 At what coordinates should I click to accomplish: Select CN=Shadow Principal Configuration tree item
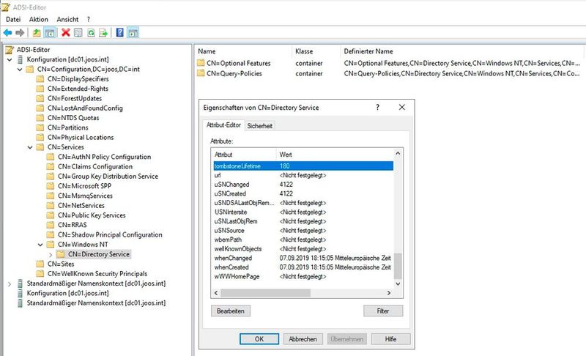pyautogui.click(x=110, y=234)
